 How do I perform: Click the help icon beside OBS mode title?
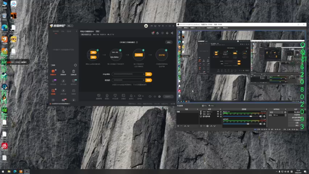(137, 42)
